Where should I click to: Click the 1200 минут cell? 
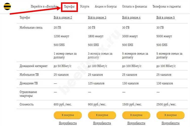62,36
